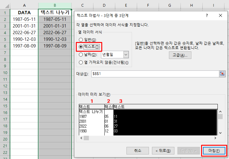
Task: Select column D header
Action: (x=104, y=5)
